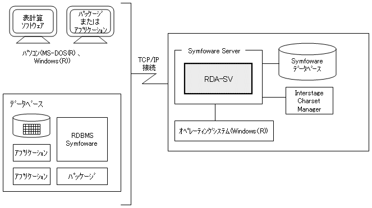Click the パッケージまたはアプリケーション monitor icon
The width and height of the screenshot is (372, 208).
point(90,25)
